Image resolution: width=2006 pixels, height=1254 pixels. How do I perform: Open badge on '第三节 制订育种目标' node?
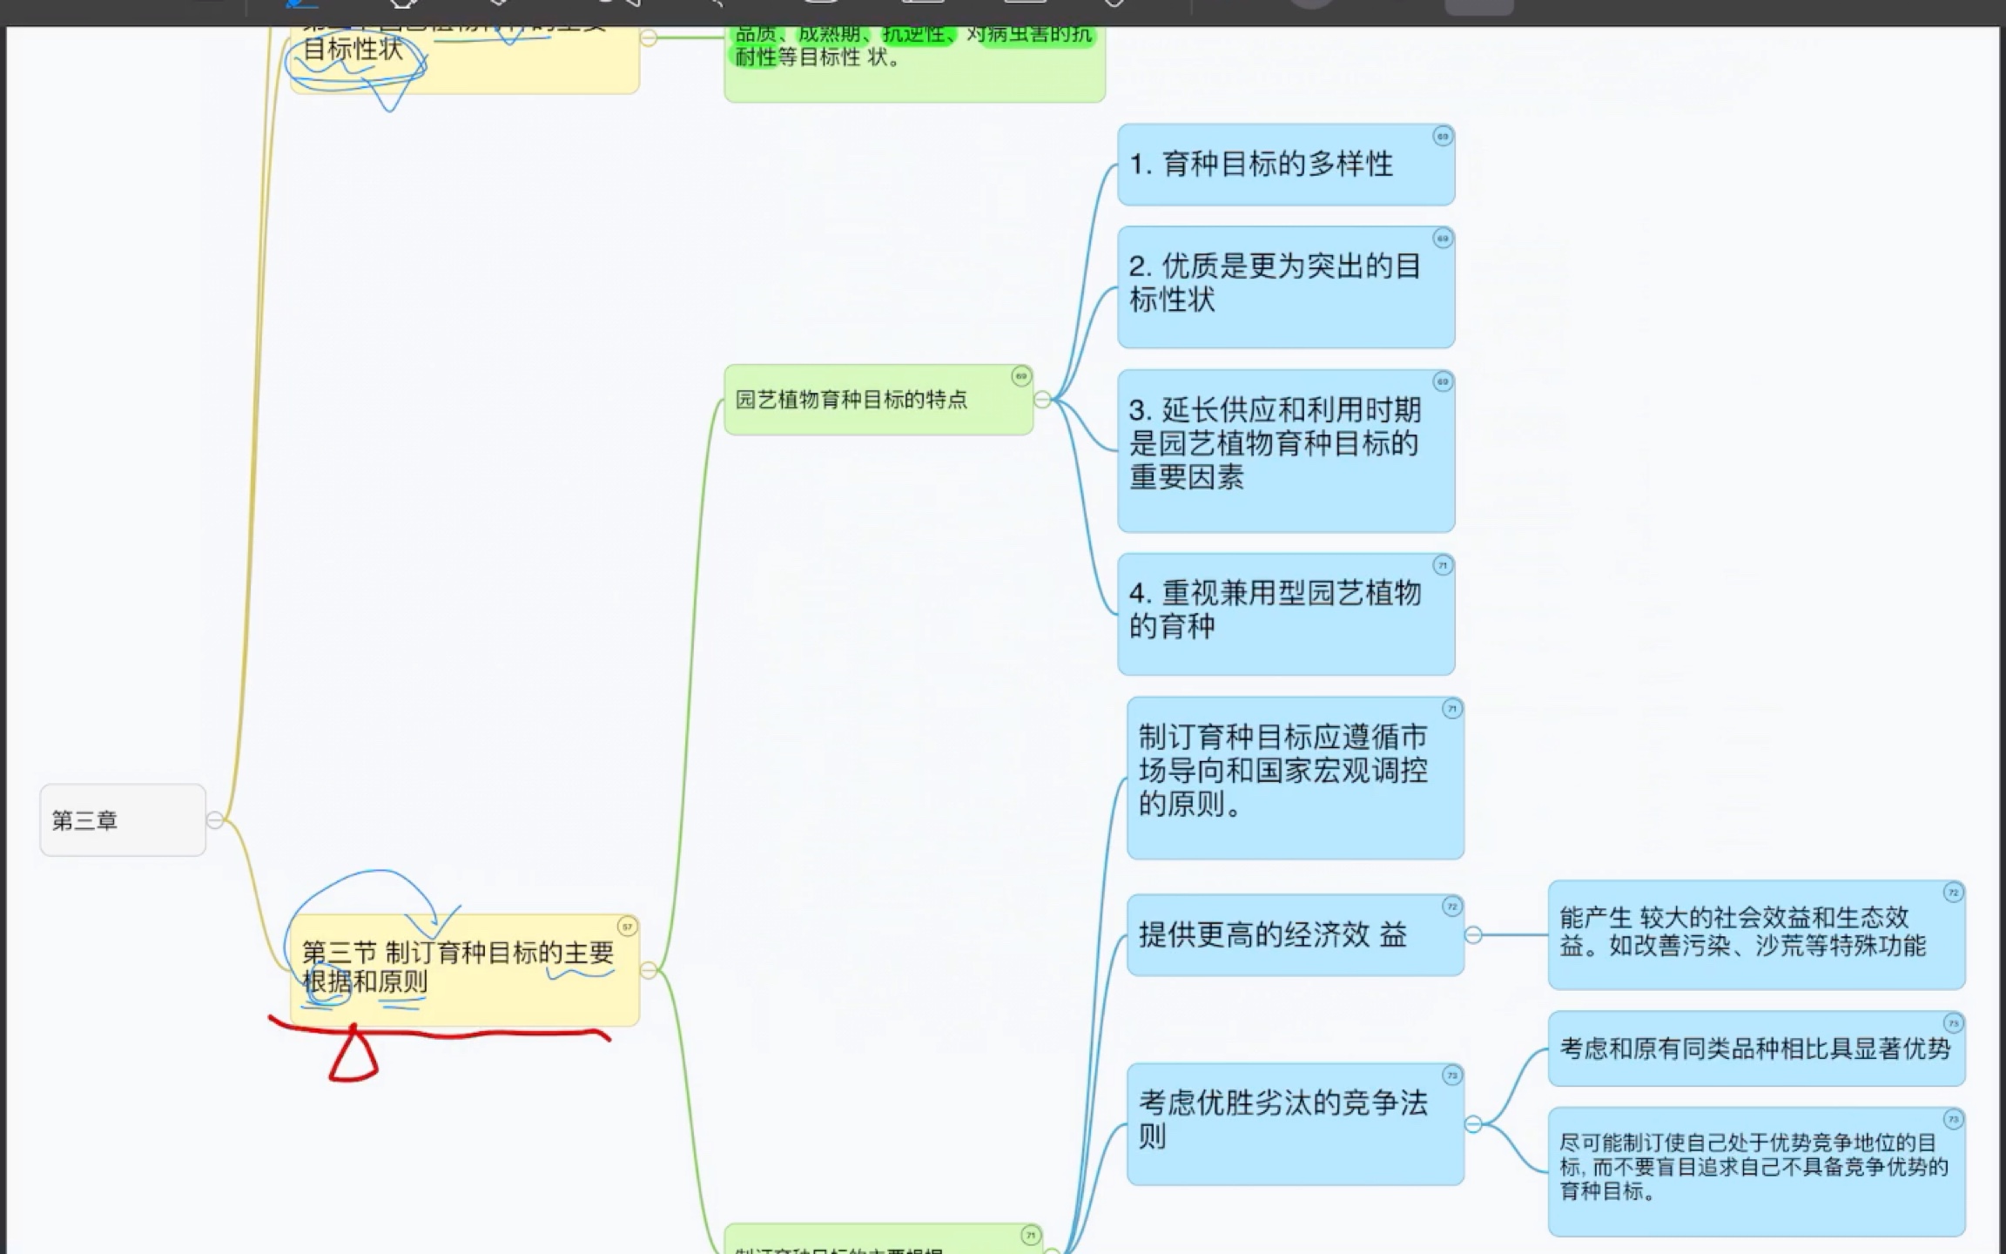click(628, 927)
